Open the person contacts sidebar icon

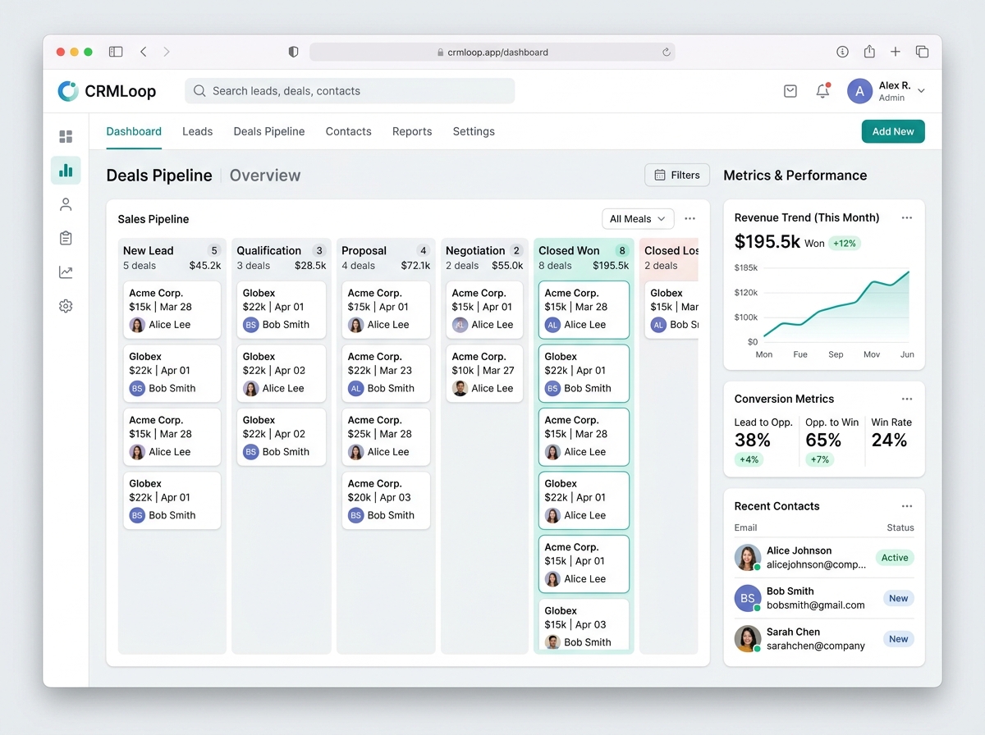(66, 204)
